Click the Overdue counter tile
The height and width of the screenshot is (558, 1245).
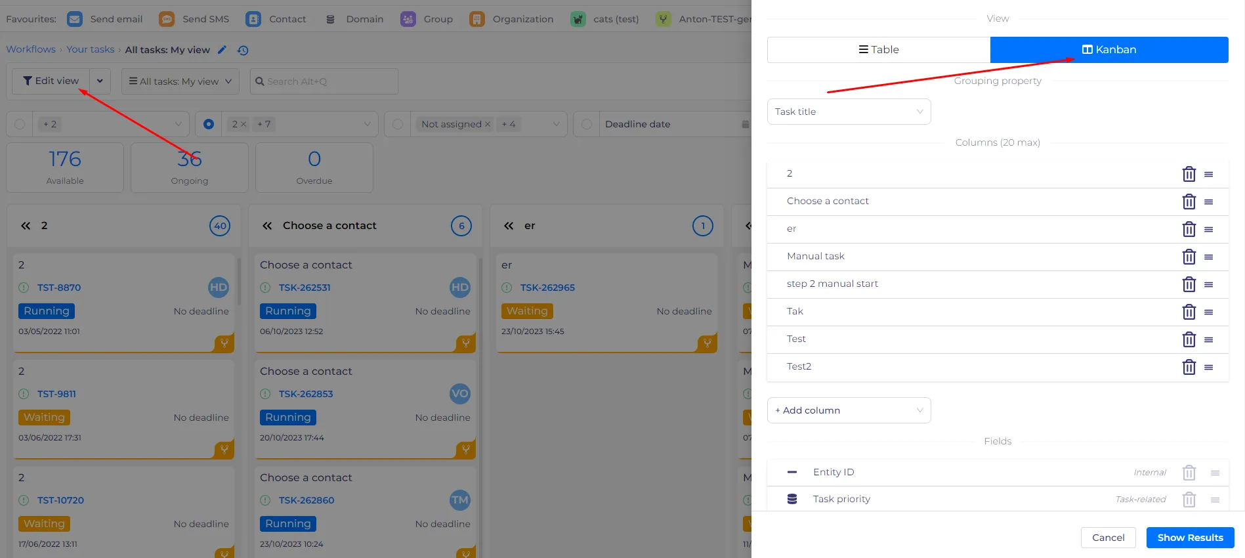click(314, 167)
